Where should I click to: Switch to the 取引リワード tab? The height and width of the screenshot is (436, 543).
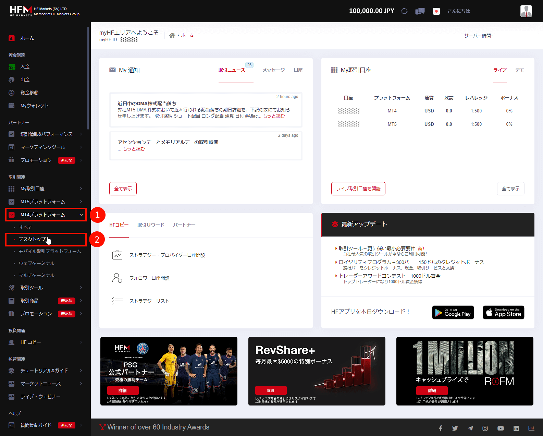pos(151,225)
